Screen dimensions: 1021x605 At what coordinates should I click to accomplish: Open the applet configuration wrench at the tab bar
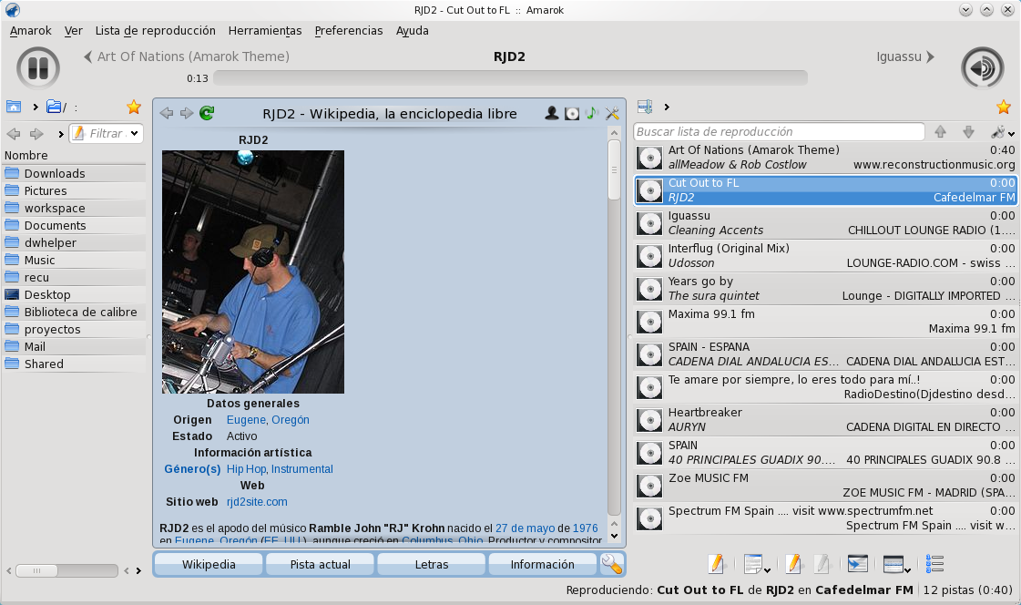(611, 564)
